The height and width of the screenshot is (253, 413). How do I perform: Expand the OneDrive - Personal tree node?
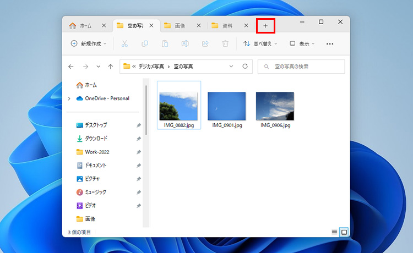(x=69, y=98)
